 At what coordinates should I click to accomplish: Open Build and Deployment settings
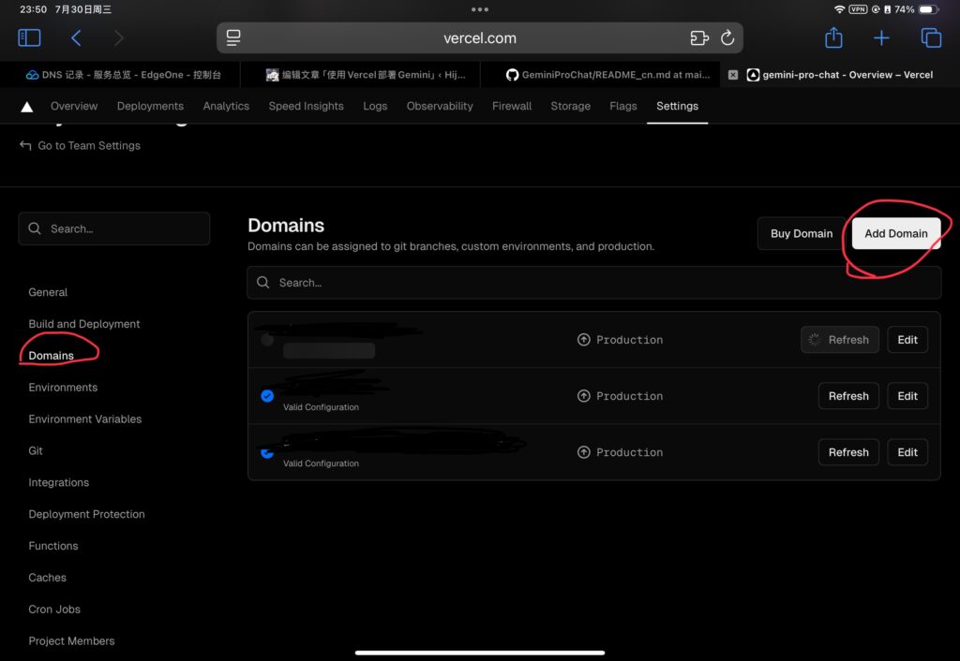coord(83,324)
